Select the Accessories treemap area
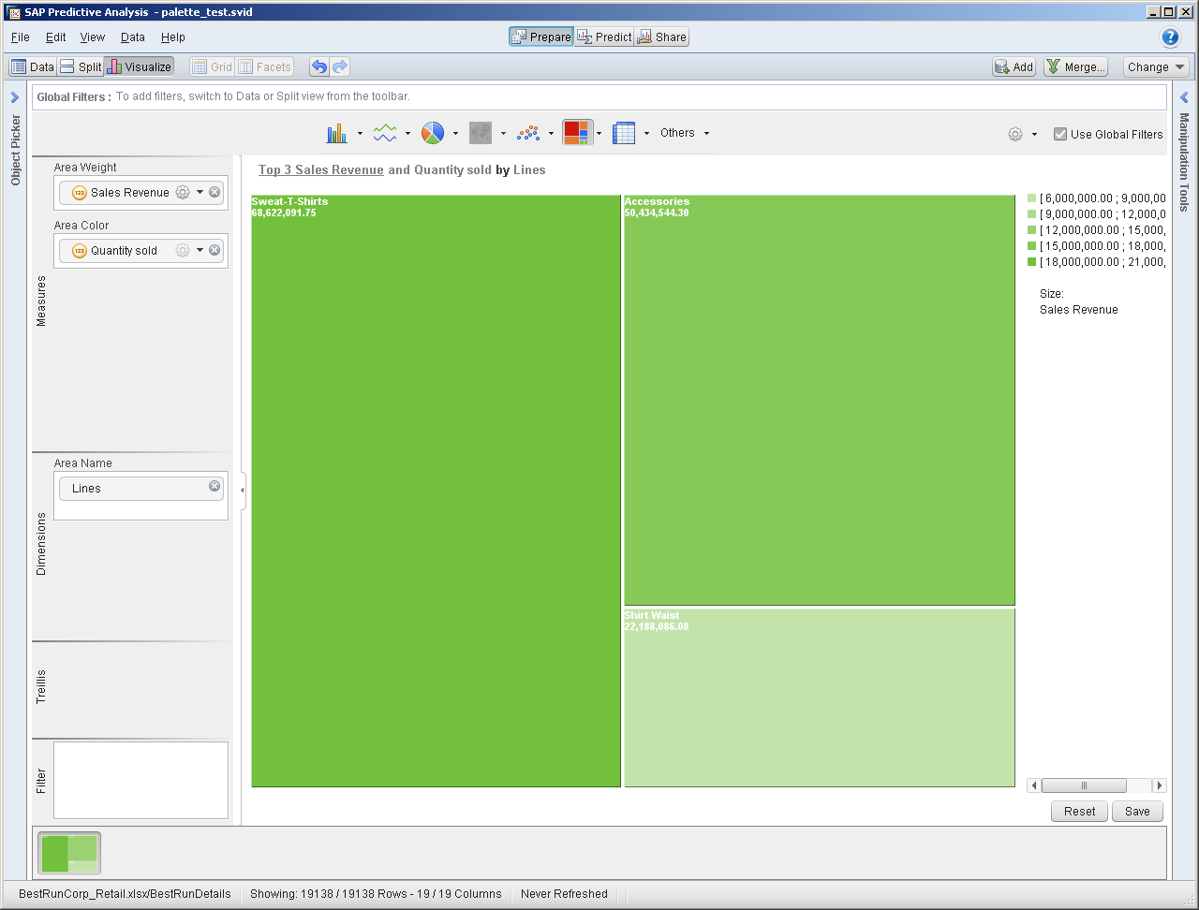Image resolution: width=1199 pixels, height=910 pixels. [x=820, y=400]
